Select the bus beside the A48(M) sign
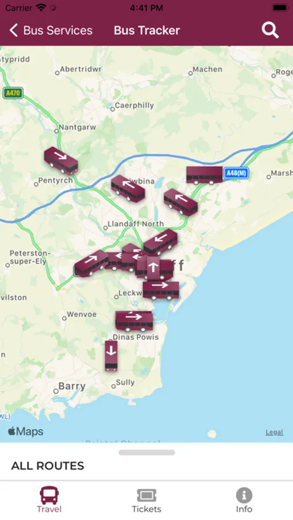This screenshot has width=293, height=520. pyautogui.click(x=204, y=175)
